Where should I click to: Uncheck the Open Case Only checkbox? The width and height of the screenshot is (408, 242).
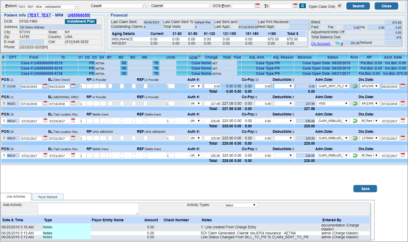pos(340,6)
